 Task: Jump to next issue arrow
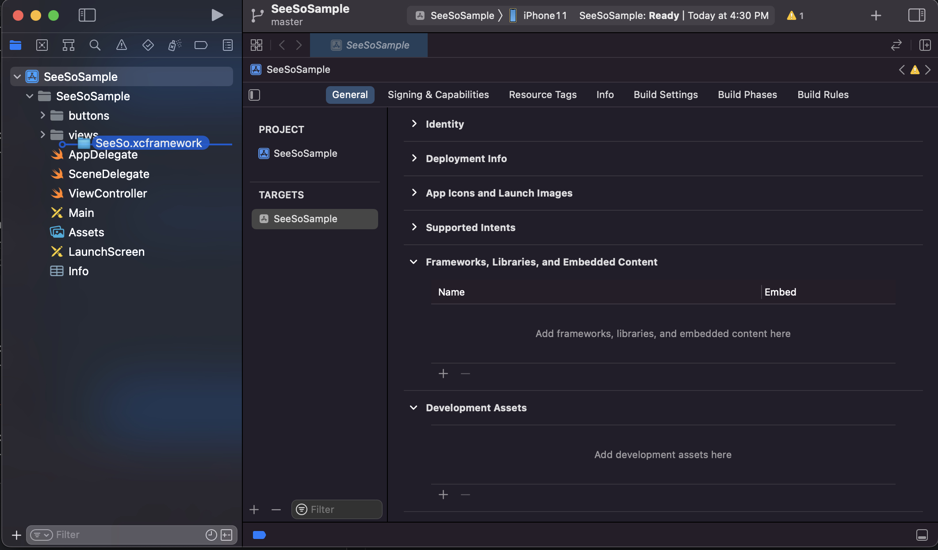(x=928, y=70)
